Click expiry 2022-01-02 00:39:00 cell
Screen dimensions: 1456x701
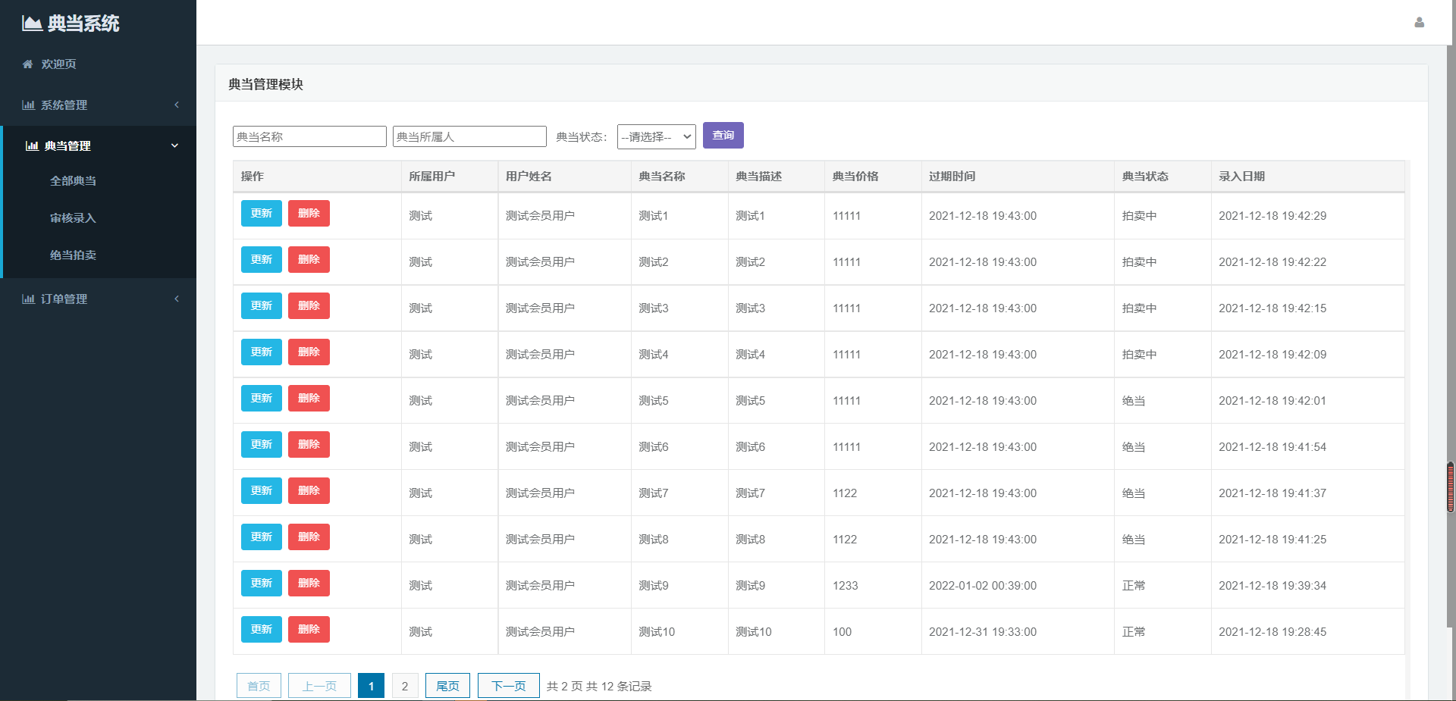[x=983, y=586]
